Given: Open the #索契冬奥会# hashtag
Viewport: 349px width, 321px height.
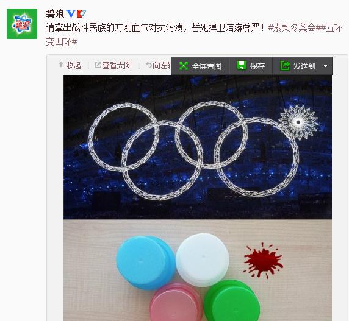Looking at the screenshot, I should click(x=294, y=28).
